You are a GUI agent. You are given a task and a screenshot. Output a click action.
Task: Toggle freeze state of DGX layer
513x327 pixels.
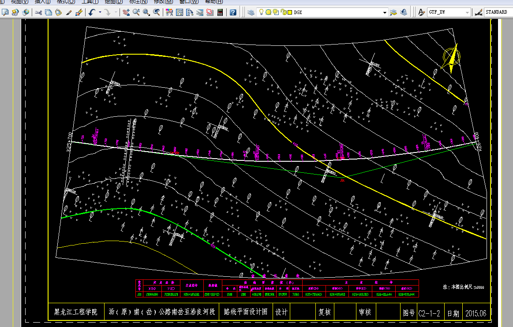point(268,12)
